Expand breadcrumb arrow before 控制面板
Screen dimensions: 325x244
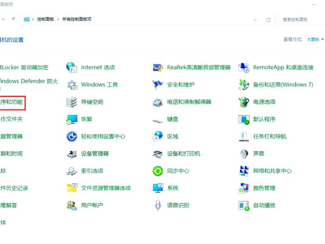(33, 19)
